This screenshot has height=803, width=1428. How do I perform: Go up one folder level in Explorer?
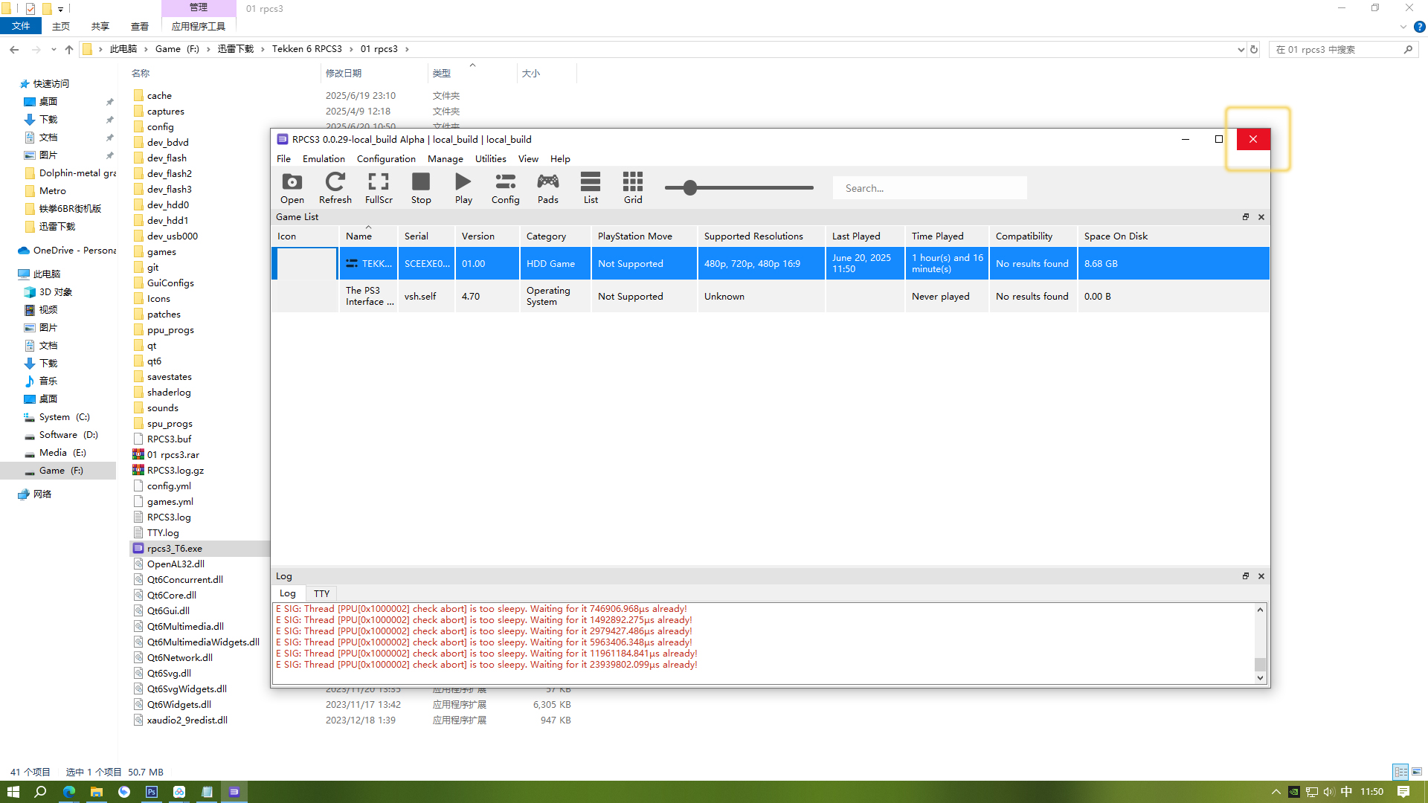click(69, 49)
